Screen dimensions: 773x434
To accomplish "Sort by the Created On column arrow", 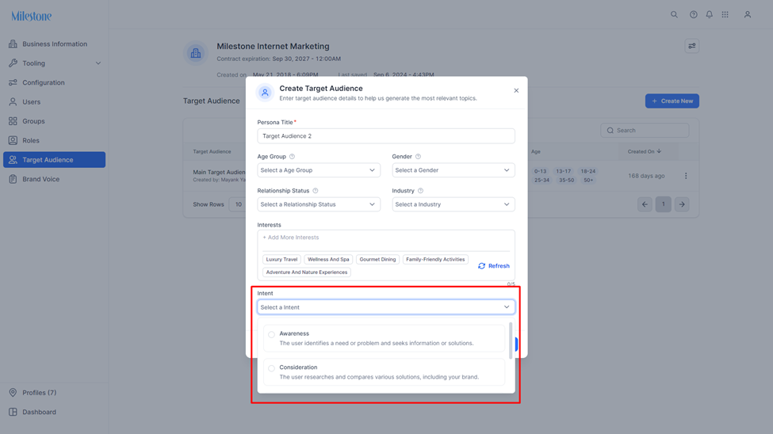I will pyautogui.click(x=659, y=152).
